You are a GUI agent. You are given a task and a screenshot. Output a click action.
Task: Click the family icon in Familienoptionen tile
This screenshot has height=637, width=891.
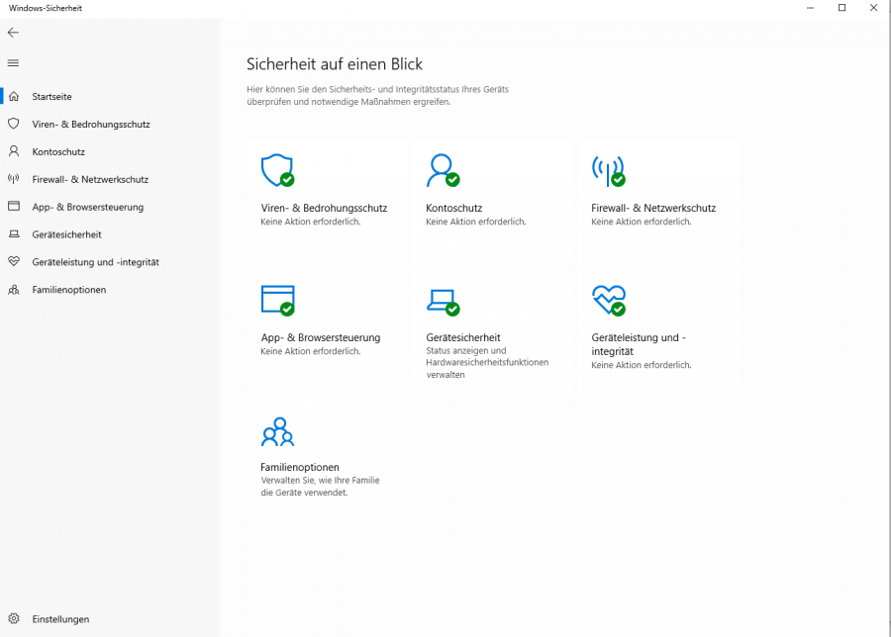point(277,430)
